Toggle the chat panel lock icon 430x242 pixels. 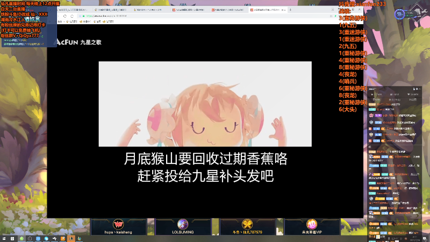[x=414, y=89]
